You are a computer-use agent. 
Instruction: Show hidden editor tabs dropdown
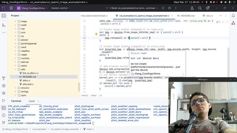[x=221, y=16]
